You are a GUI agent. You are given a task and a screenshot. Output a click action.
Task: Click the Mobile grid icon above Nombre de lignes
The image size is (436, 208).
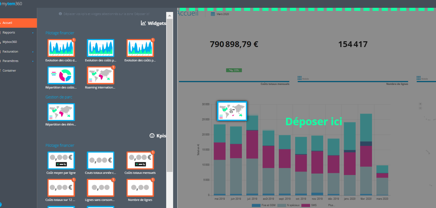[x=300, y=78]
